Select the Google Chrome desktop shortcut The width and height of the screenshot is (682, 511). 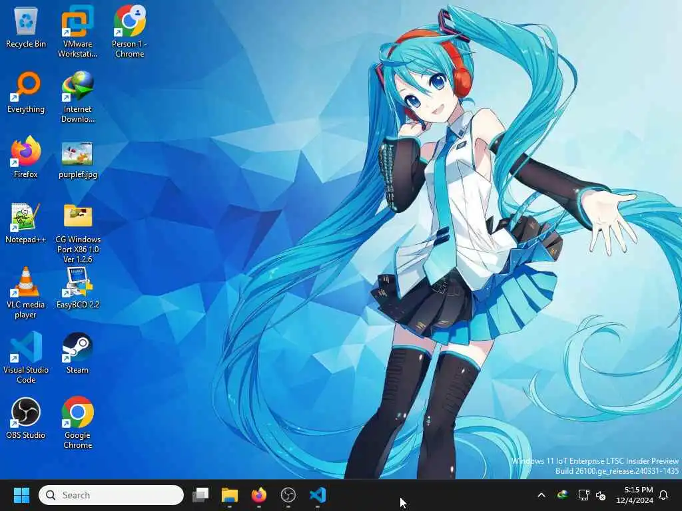click(77, 423)
